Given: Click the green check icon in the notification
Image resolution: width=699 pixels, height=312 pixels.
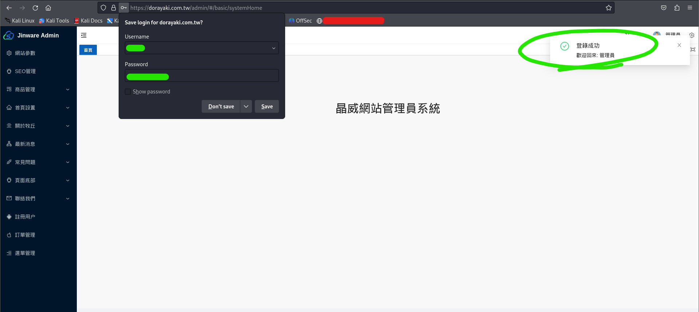Looking at the screenshot, I should point(565,46).
